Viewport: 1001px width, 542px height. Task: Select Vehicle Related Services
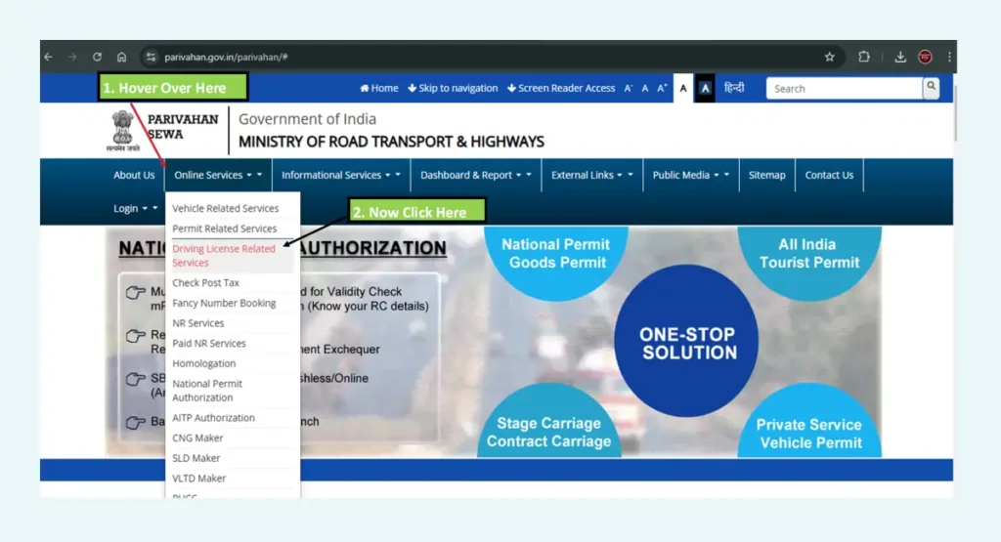click(x=226, y=209)
